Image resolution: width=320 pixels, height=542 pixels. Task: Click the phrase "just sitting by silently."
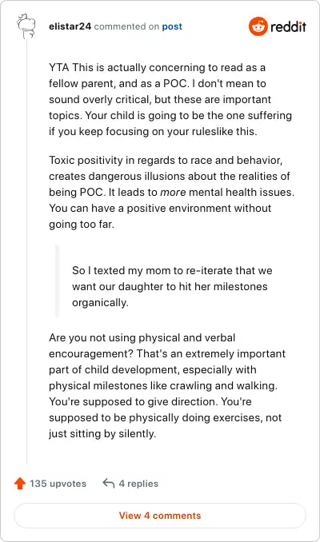click(x=102, y=434)
